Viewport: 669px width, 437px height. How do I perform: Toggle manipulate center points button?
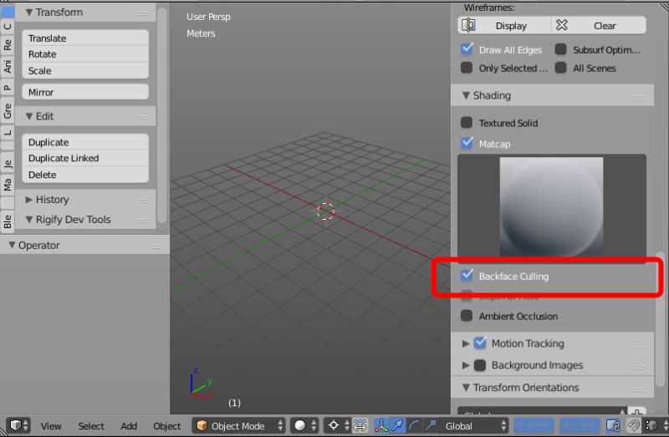pyautogui.click(x=360, y=425)
